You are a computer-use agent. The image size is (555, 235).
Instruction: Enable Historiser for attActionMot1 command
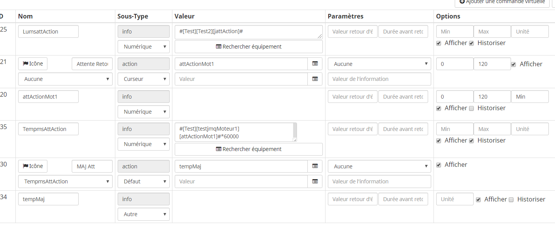(471, 108)
